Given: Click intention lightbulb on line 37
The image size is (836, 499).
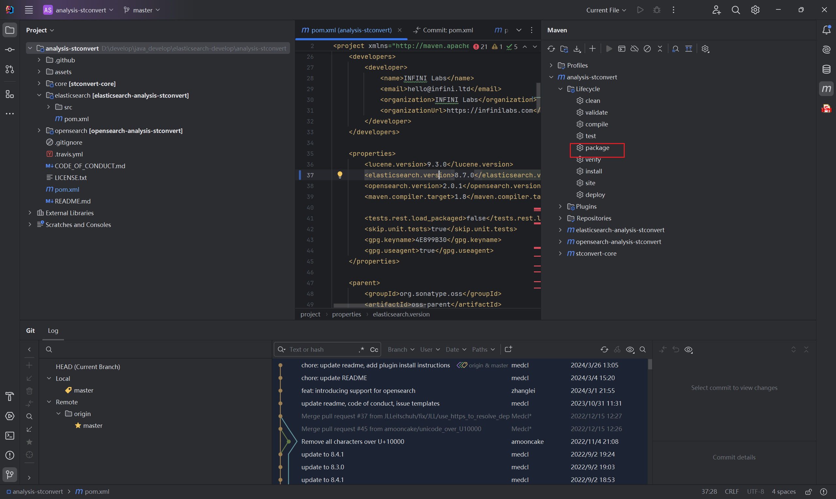Looking at the screenshot, I should tap(340, 175).
